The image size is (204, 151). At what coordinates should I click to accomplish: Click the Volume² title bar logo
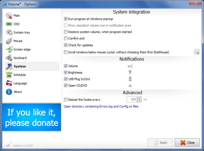point(5,4)
